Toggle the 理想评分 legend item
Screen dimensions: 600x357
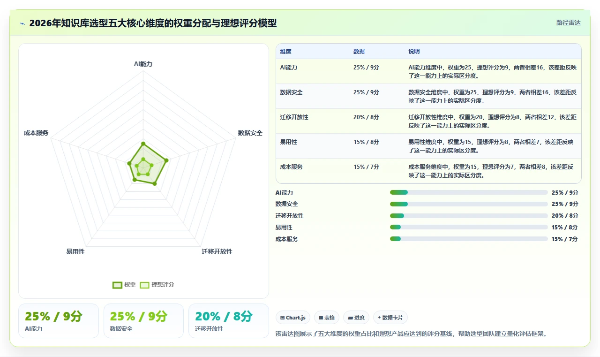click(157, 285)
